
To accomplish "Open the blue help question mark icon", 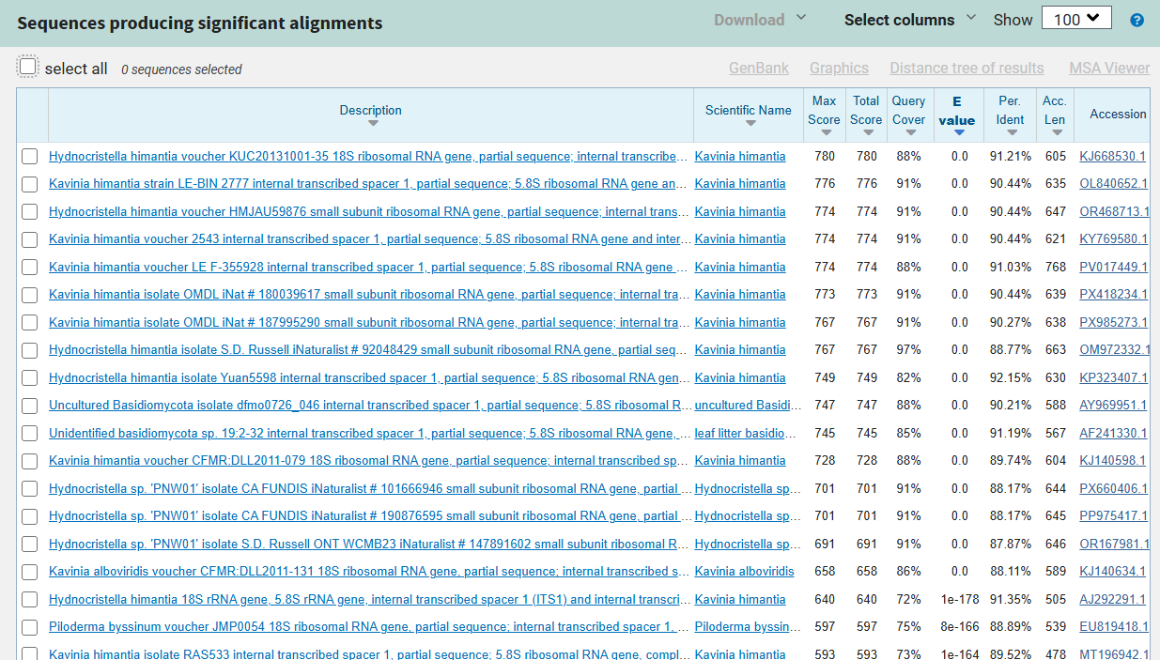I will (1137, 20).
